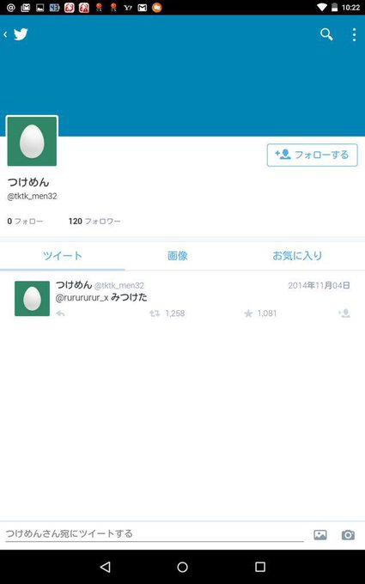Tap the つけめんさん宛にツイートする input field
Screen dimensions: 365x584
pos(155,534)
